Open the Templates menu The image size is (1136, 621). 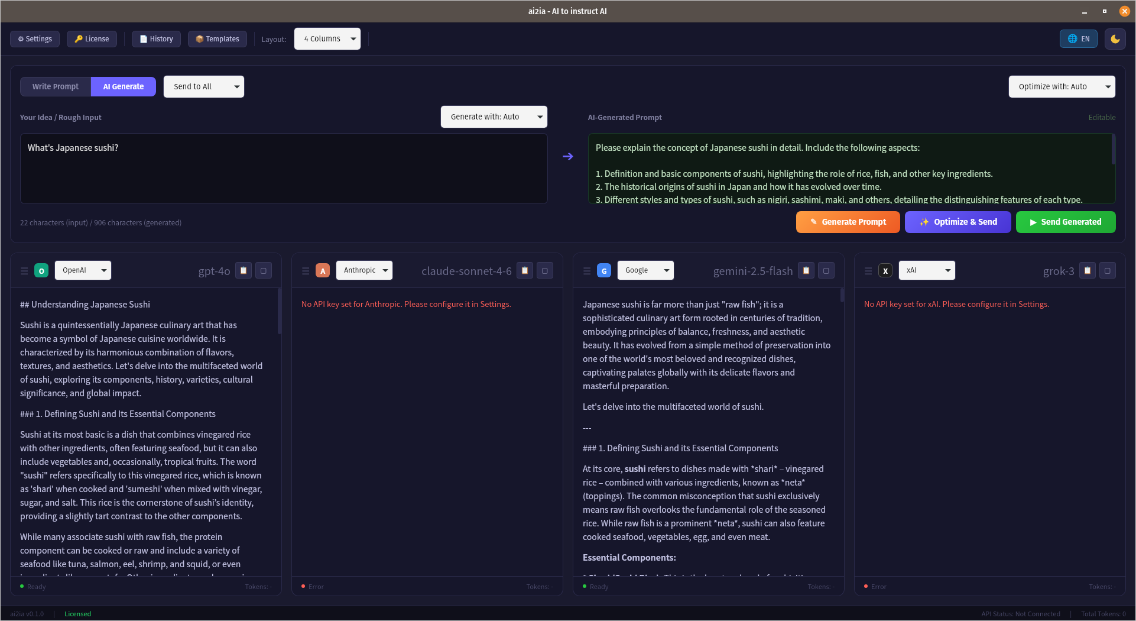pyautogui.click(x=217, y=38)
